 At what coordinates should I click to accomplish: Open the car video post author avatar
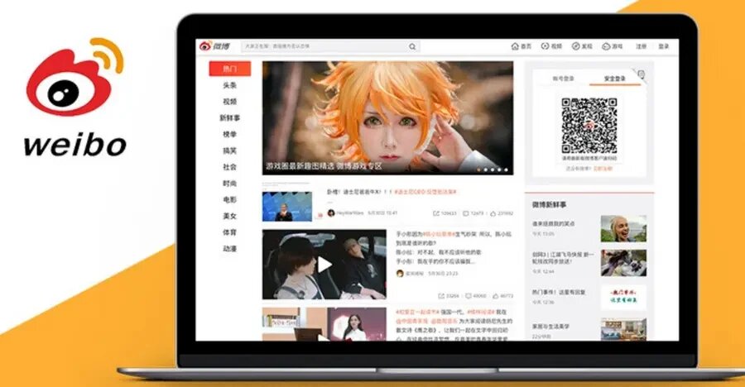[x=400, y=274]
